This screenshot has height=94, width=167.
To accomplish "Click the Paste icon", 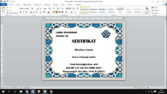I will click(3, 9).
